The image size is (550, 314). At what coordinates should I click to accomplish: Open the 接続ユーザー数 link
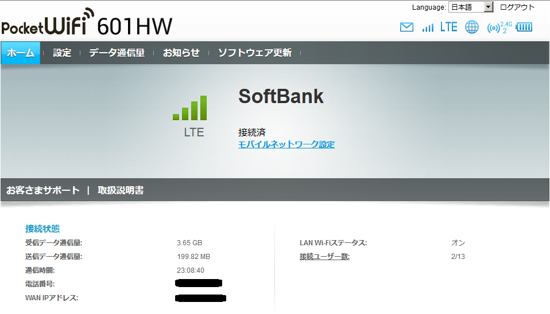pyautogui.click(x=324, y=257)
